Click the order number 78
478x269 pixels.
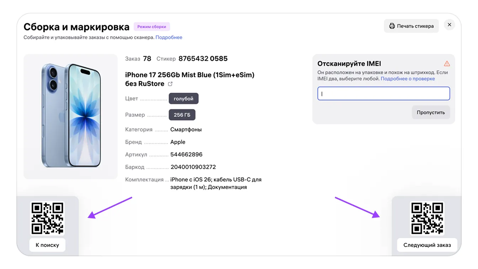point(147,59)
